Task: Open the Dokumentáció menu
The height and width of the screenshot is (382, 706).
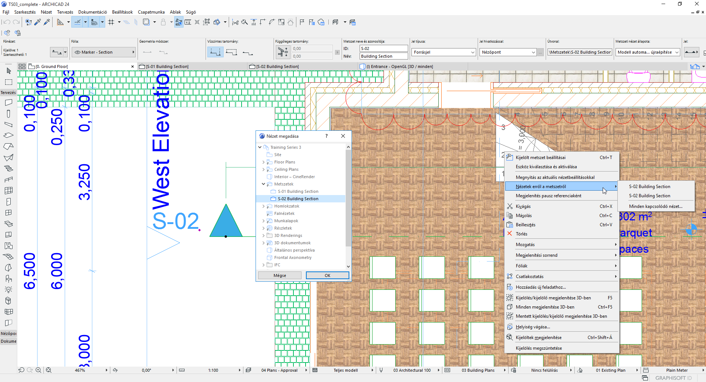Action: click(x=93, y=12)
